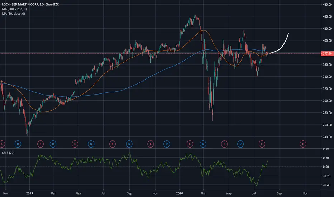Open the dividend D marker above Mar 2019
This screenshot has width=334, height=197.
pyautogui.click(x=53, y=144)
